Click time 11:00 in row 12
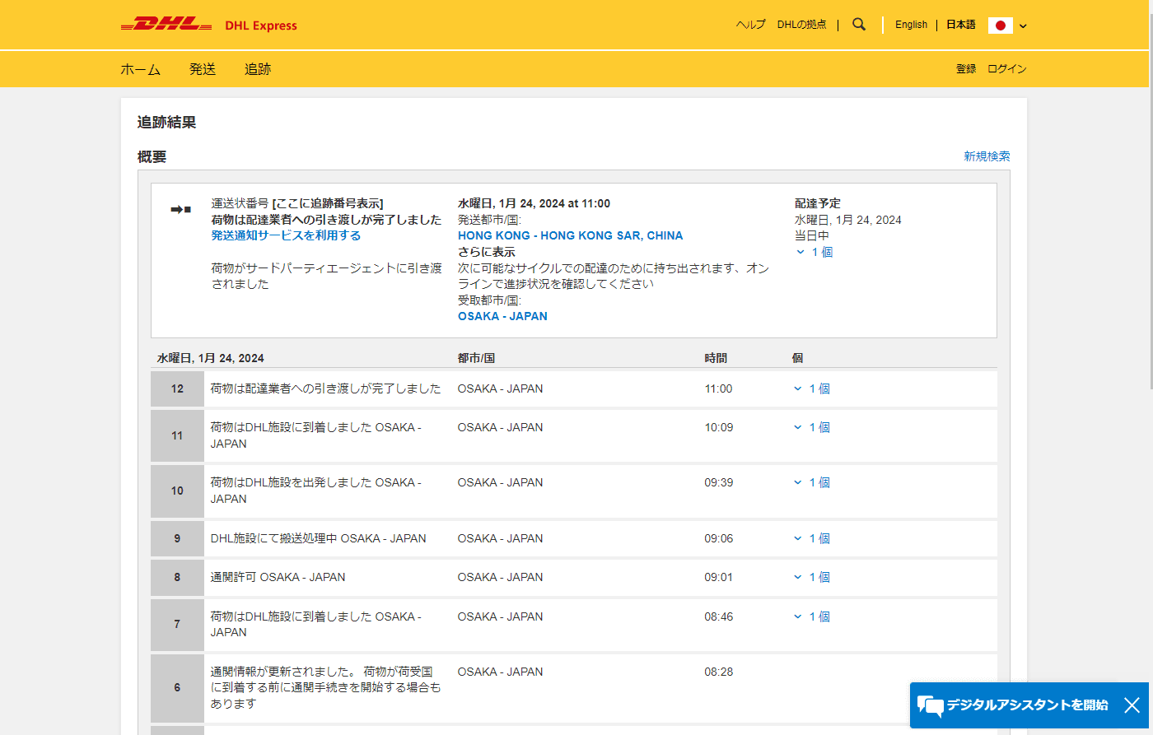The width and height of the screenshot is (1153, 735). tap(718, 388)
